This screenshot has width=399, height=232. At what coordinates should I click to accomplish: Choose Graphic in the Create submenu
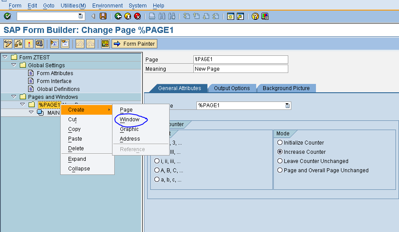(129, 129)
